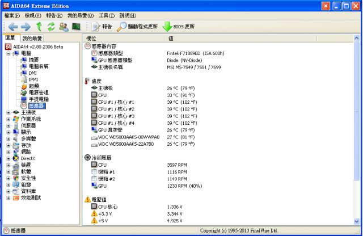Collapse the 電腦 tree node
363x236 pixels.
click(9, 53)
